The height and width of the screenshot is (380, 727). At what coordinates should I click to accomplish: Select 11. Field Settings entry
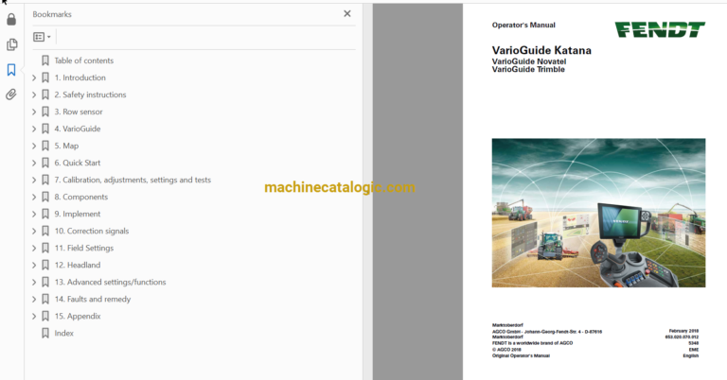point(84,248)
